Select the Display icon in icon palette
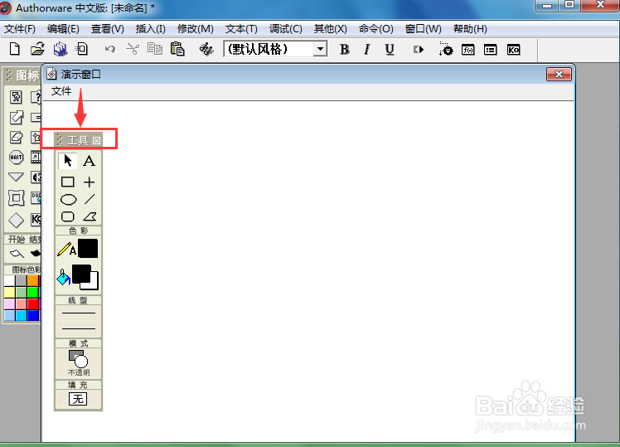Image resolution: width=620 pixels, height=447 pixels. click(16, 97)
